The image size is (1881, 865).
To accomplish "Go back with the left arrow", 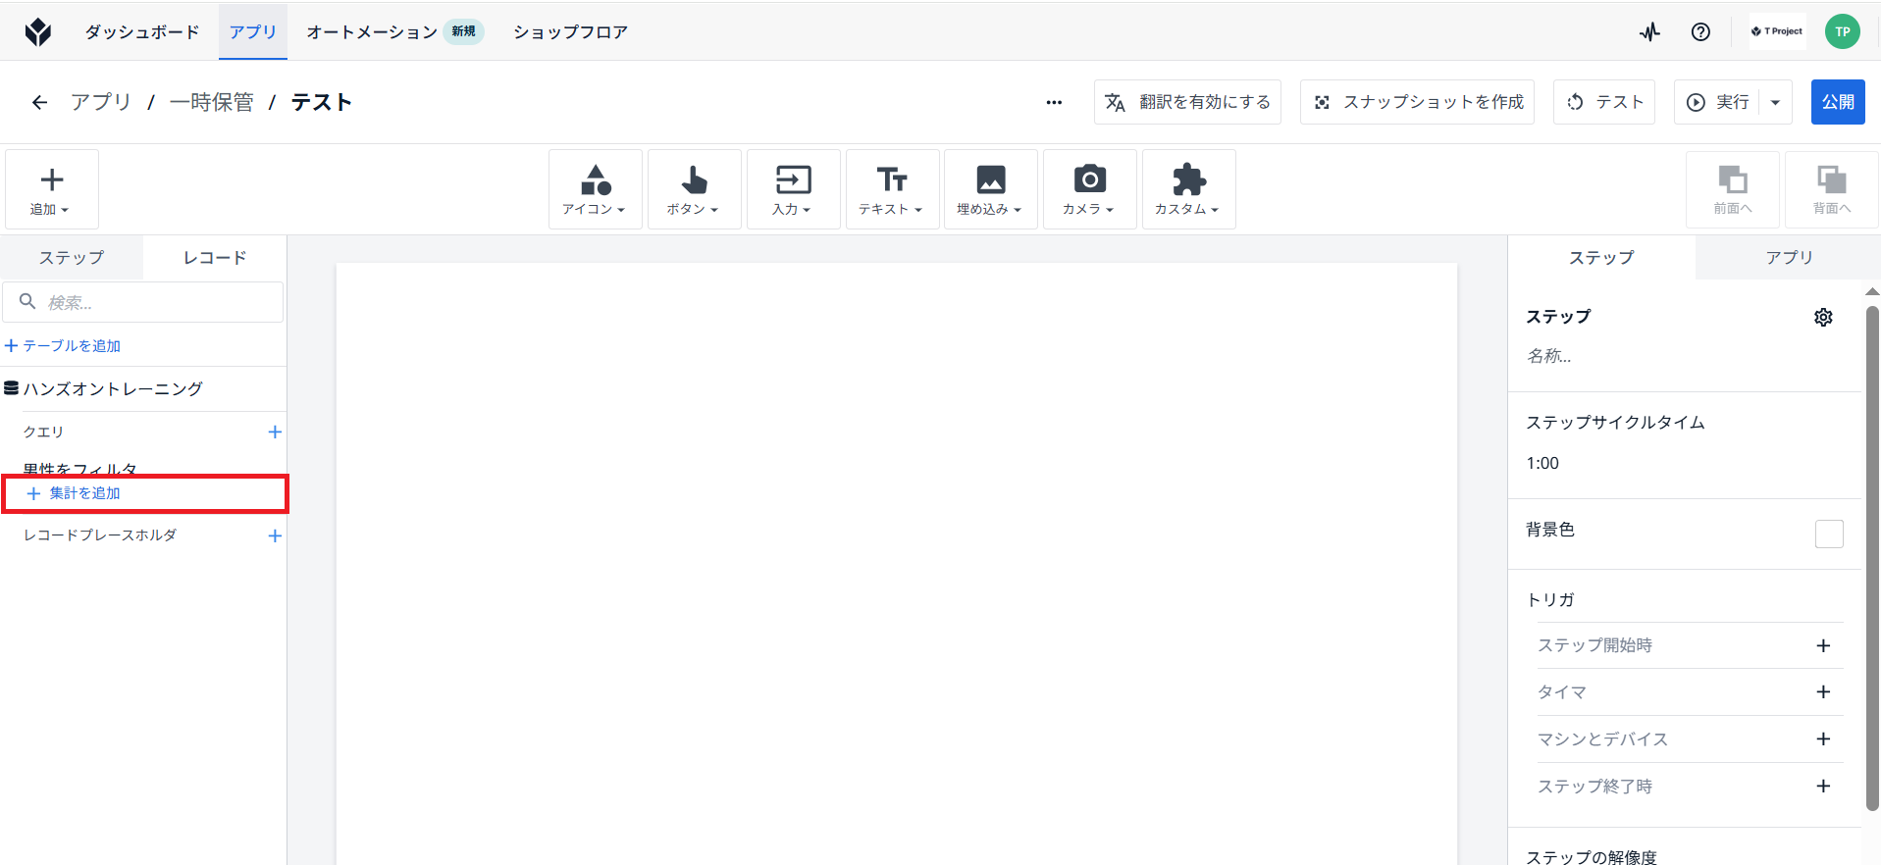I will coord(39,102).
